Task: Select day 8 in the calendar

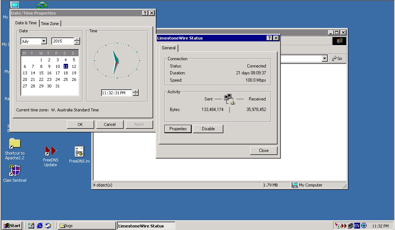Action: 41,66
